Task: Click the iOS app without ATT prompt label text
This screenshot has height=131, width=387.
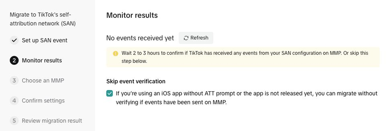Action: [247, 98]
